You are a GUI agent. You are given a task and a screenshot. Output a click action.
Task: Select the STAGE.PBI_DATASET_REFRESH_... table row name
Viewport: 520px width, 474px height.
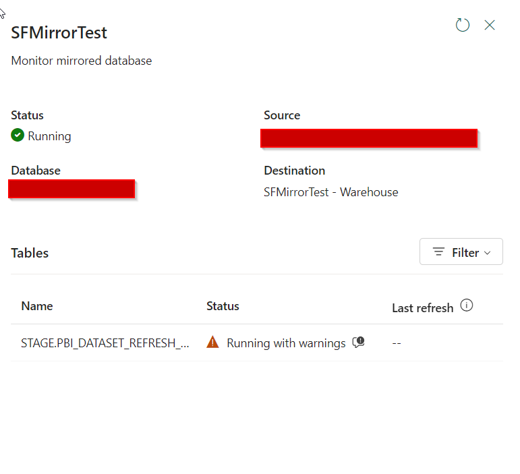pyautogui.click(x=105, y=343)
